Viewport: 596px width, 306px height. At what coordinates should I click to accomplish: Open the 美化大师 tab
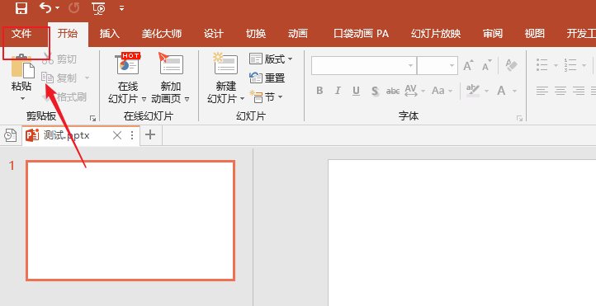(162, 34)
